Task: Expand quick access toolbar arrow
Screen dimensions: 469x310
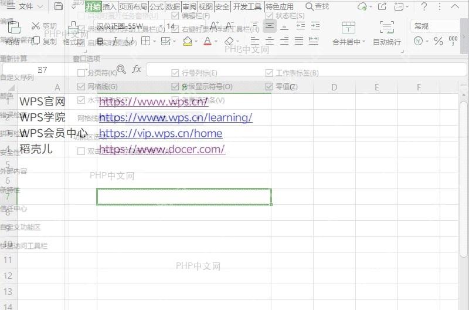Action: point(74,6)
